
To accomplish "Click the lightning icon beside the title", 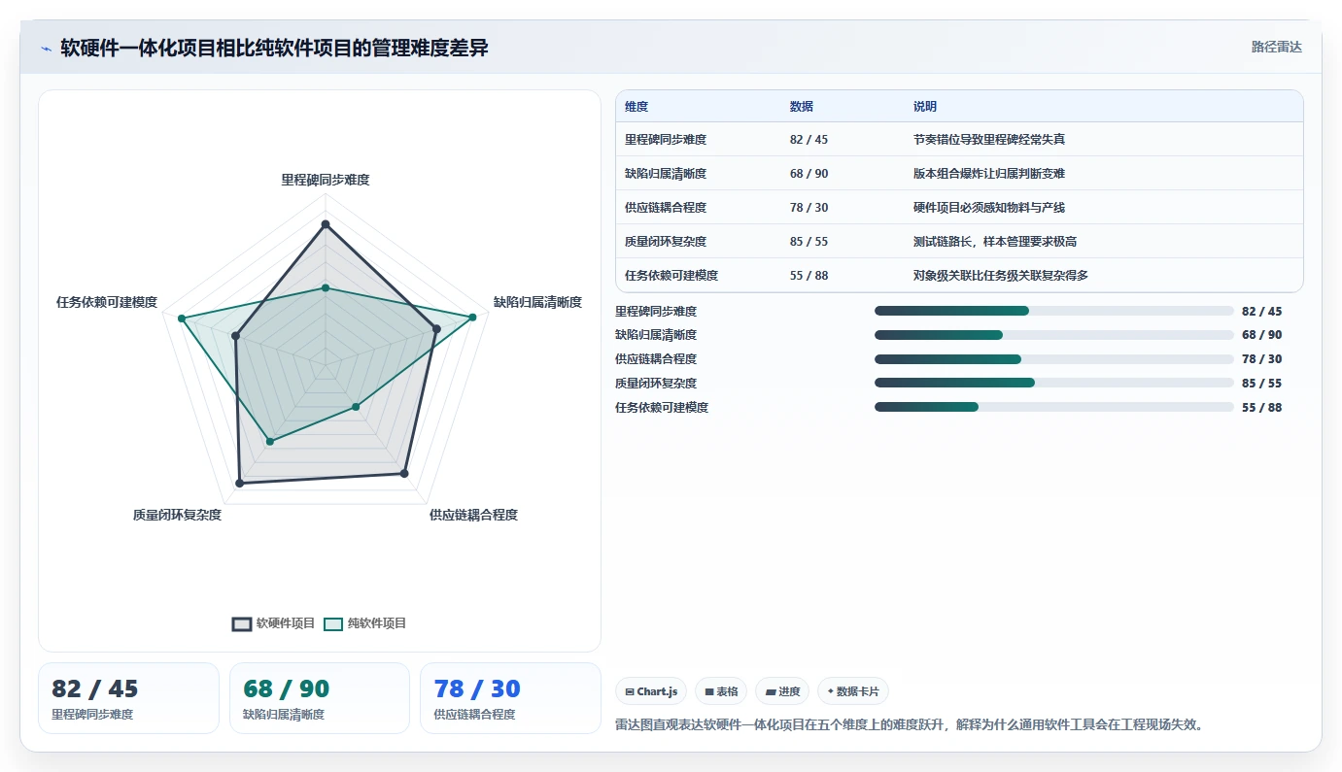I will tap(46, 48).
